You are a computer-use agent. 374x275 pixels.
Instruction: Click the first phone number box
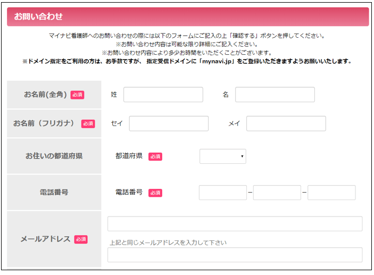222,193
